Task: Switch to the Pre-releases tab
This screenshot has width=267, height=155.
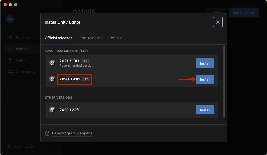Action: (x=91, y=38)
